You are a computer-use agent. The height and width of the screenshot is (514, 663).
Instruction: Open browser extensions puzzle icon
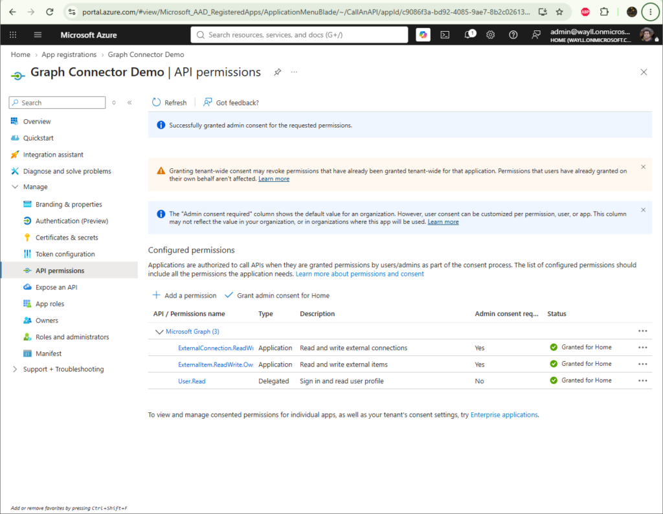(604, 12)
